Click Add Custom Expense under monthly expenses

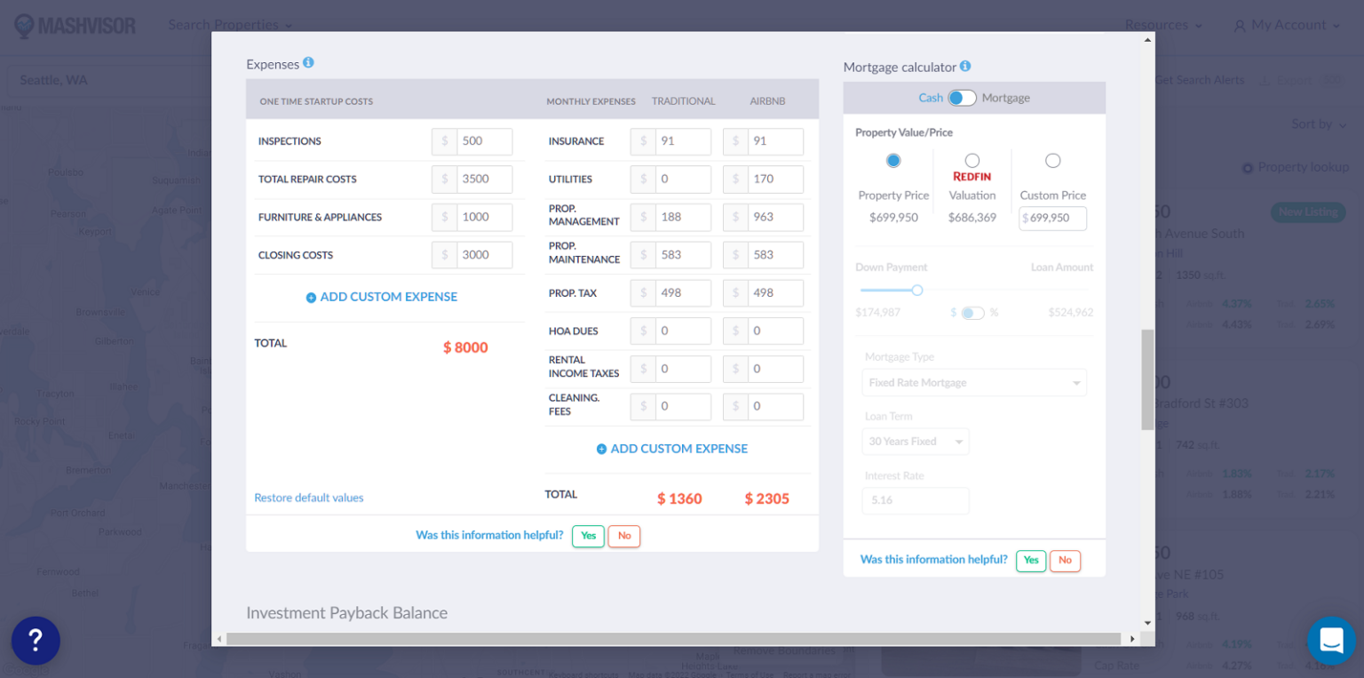672,449
